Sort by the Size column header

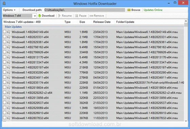[x=82, y=22]
